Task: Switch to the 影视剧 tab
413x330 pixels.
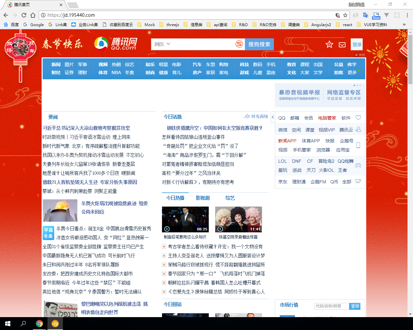Action: pyautogui.click(x=203, y=198)
